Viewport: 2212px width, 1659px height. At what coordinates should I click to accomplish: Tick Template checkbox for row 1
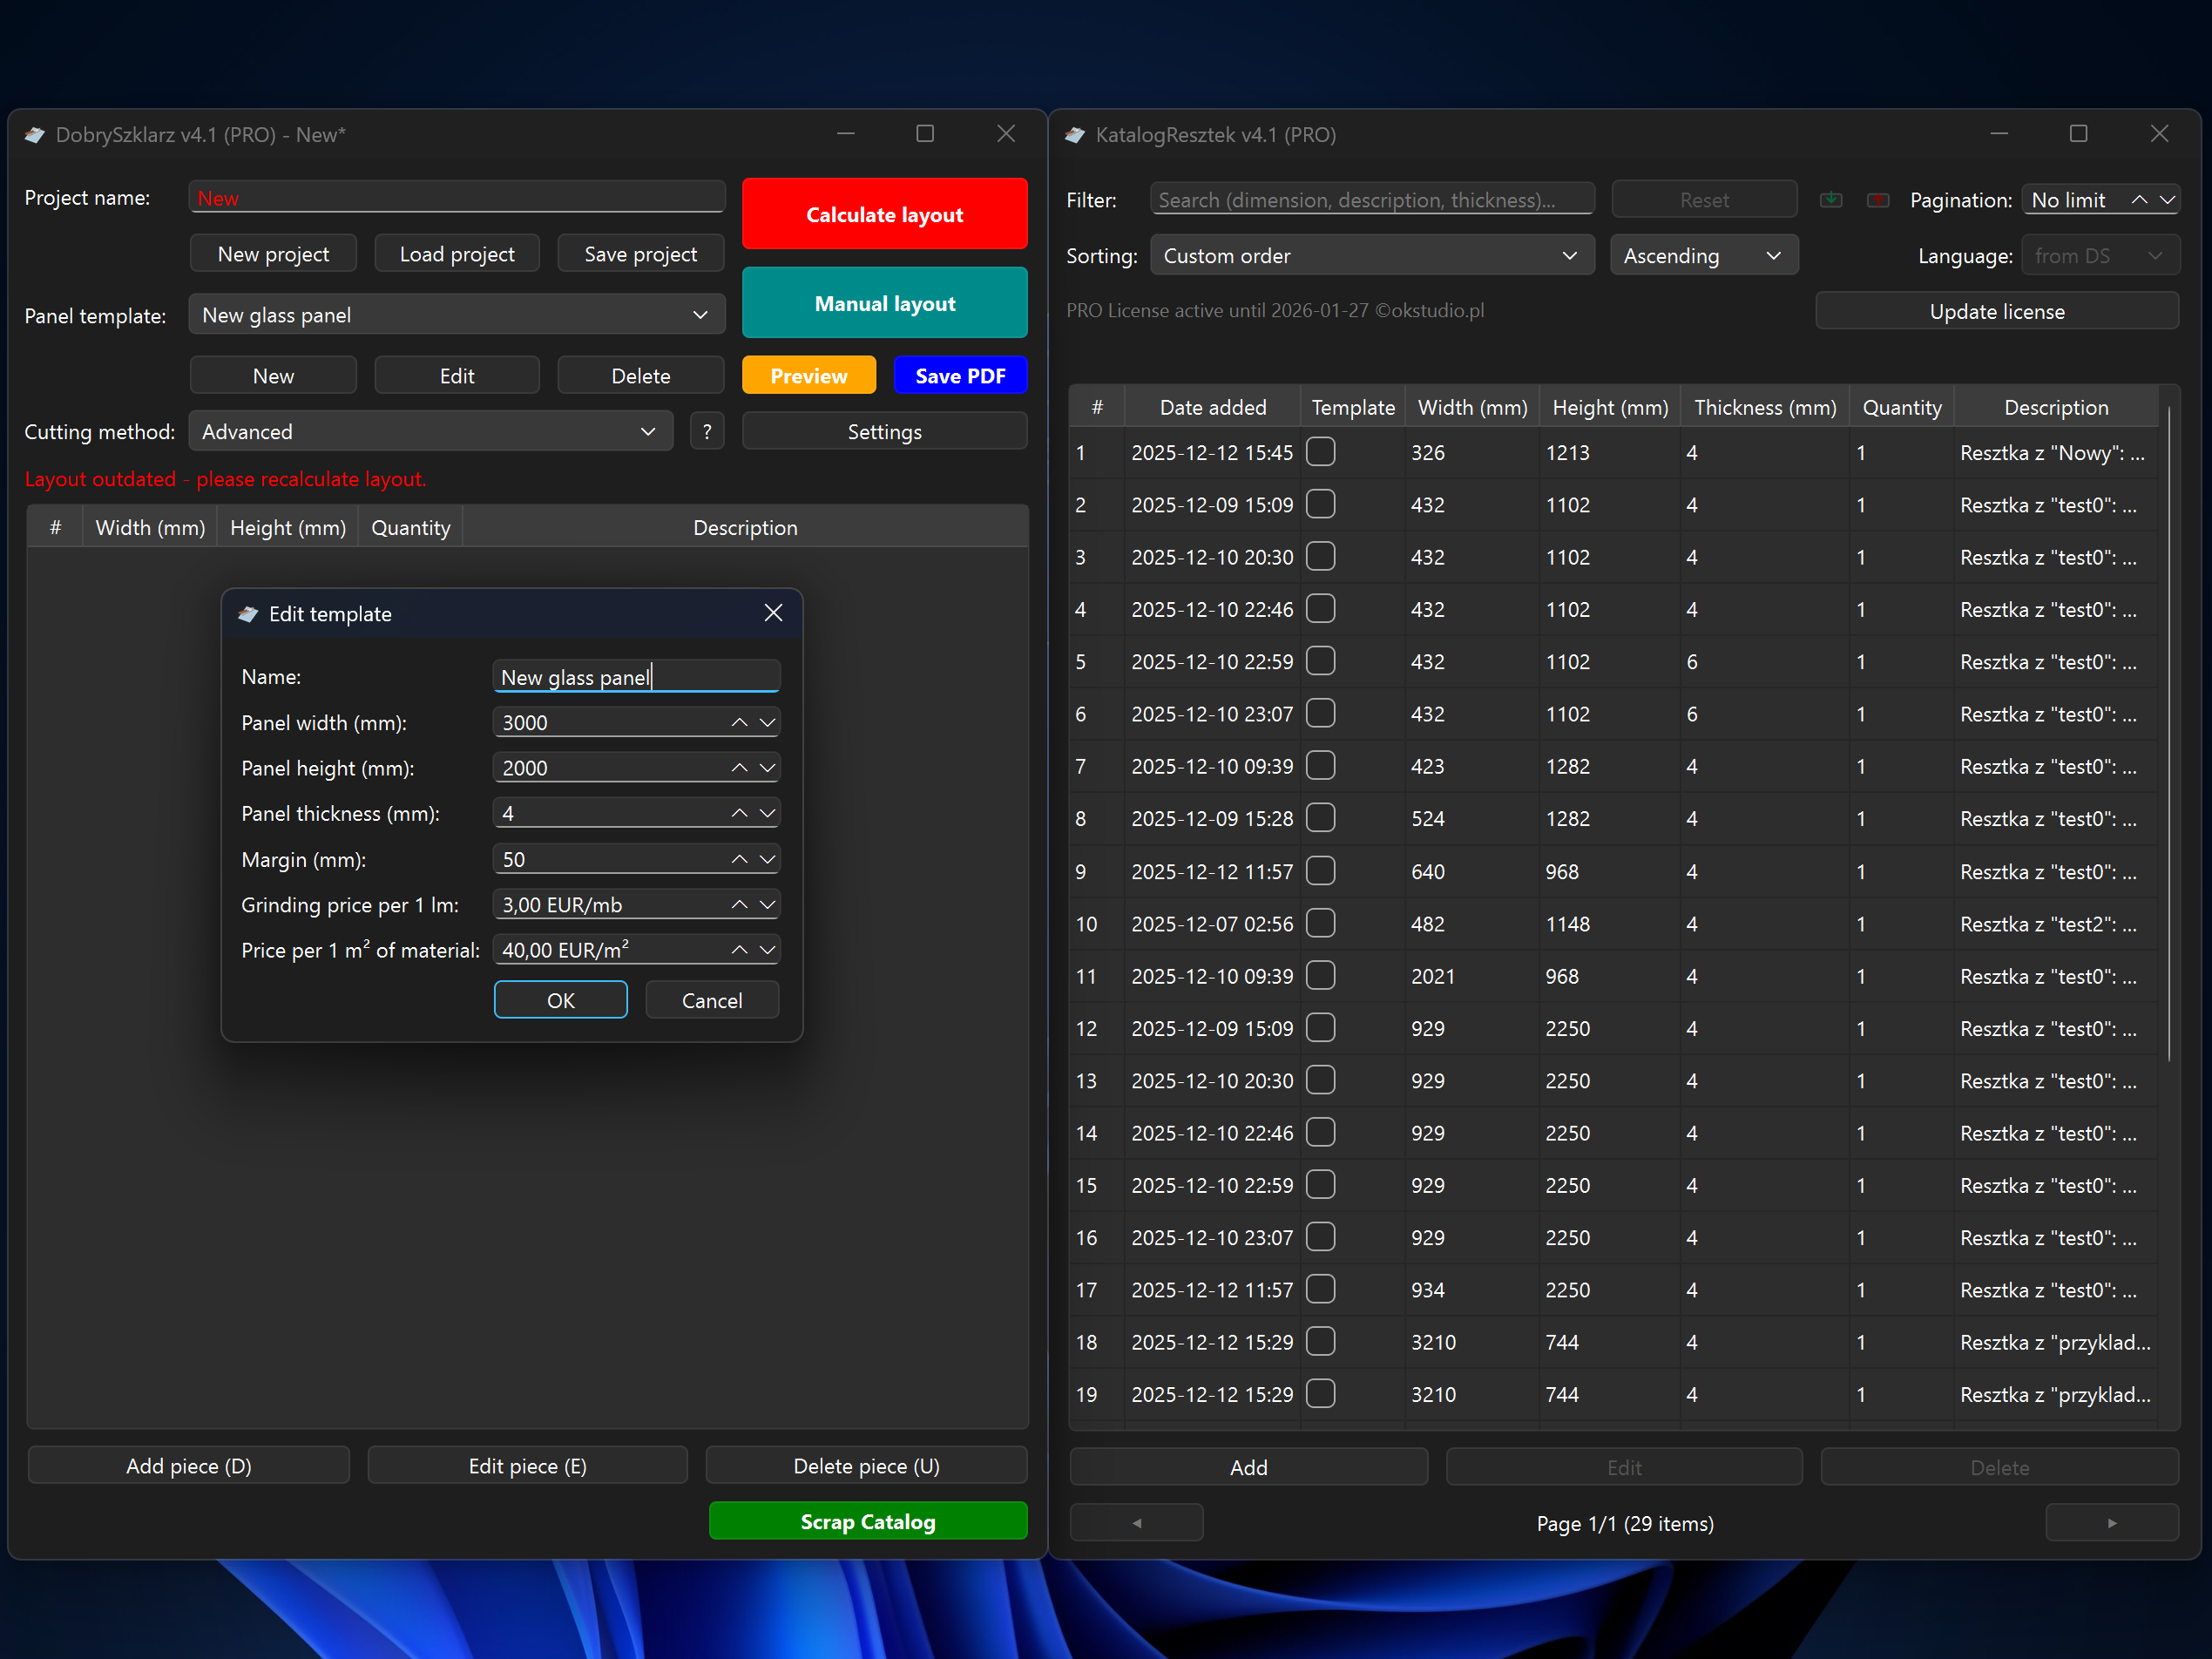coord(1320,452)
